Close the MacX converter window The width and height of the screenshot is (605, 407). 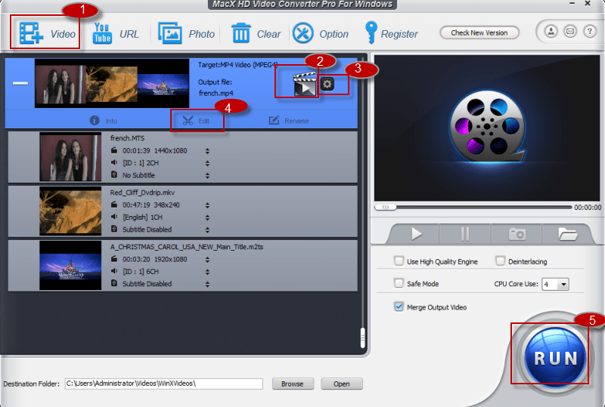point(588,4)
